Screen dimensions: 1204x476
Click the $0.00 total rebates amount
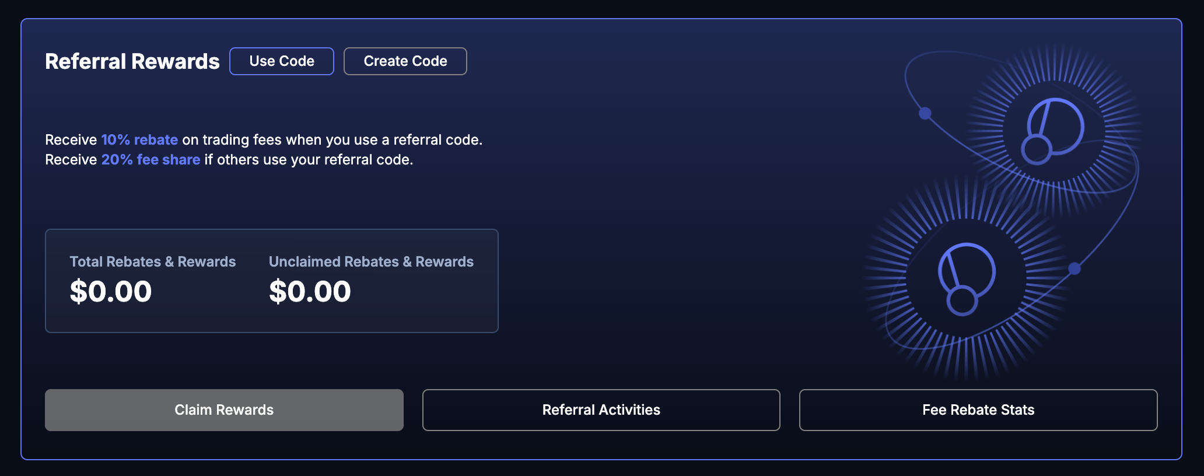pos(111,292)
